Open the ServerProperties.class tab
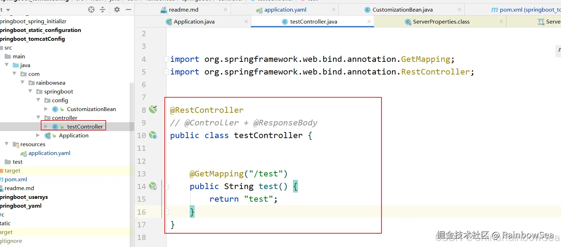 [x=441, y=22]
